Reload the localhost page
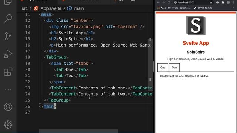 [169, 3]
